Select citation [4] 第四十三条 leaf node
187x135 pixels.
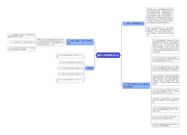click(x=71, y=74)
